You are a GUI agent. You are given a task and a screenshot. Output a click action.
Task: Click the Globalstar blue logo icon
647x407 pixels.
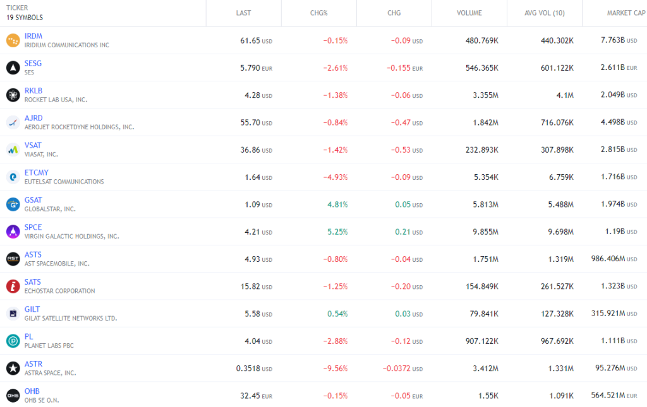click(13, 204)
